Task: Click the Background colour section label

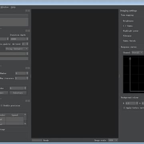Action: point(130,98)
